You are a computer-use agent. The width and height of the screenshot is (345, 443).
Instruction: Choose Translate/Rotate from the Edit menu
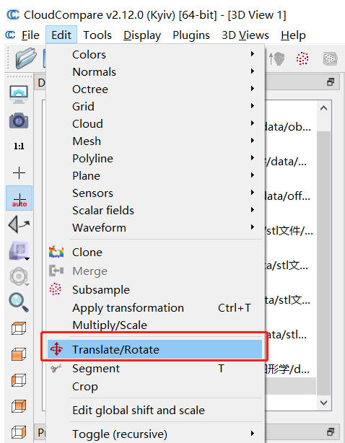point(154,349)
